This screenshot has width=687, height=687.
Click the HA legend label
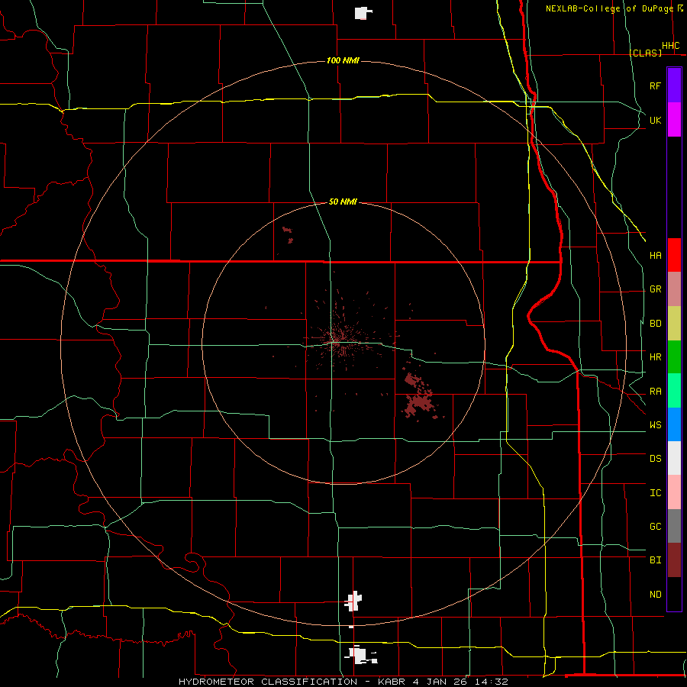tap(655, 255)
